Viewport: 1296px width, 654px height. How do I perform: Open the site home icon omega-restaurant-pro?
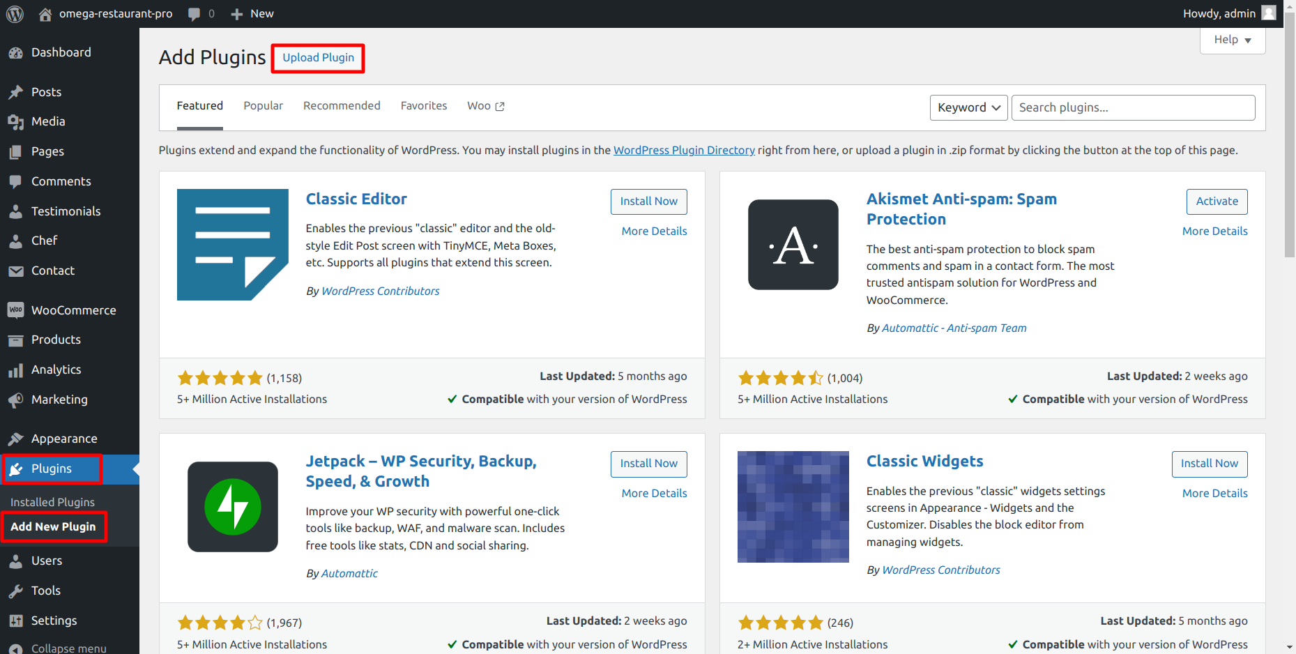tap(45, 14)
